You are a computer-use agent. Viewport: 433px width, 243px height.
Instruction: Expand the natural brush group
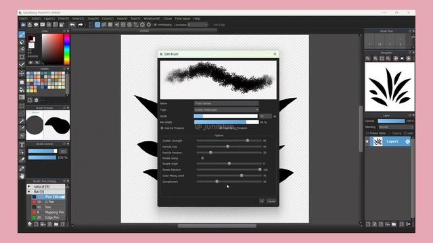29,186
